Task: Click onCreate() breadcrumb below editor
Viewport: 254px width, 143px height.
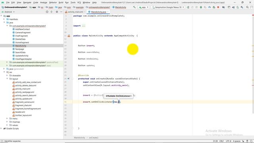Action: pos(94,138)
